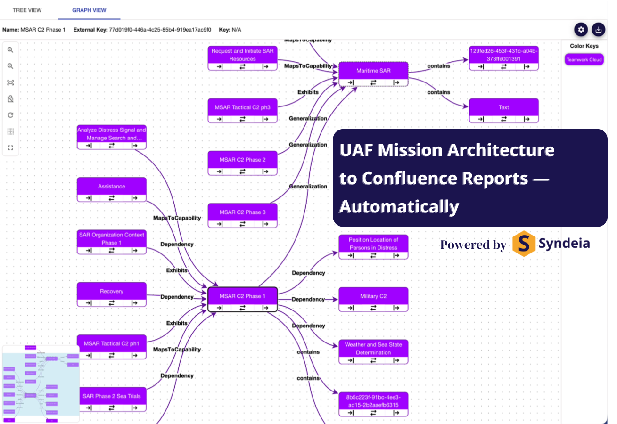This screenshot has width=617, height=424.
Task: Switch to the Tree View tab
Action: 27,10
